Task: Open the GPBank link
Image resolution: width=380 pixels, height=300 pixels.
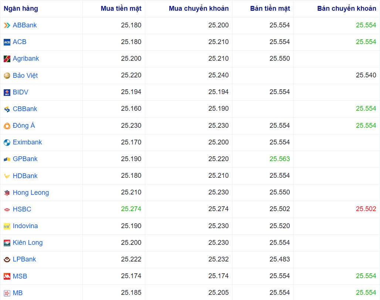Action: 25,159
